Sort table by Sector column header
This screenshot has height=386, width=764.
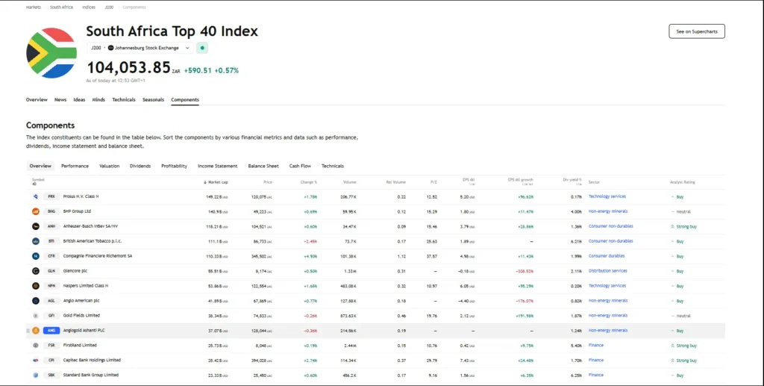[594, 182]
